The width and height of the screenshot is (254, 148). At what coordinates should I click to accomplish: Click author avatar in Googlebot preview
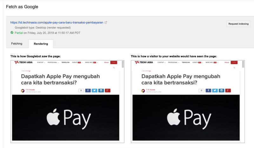point(23,91)
